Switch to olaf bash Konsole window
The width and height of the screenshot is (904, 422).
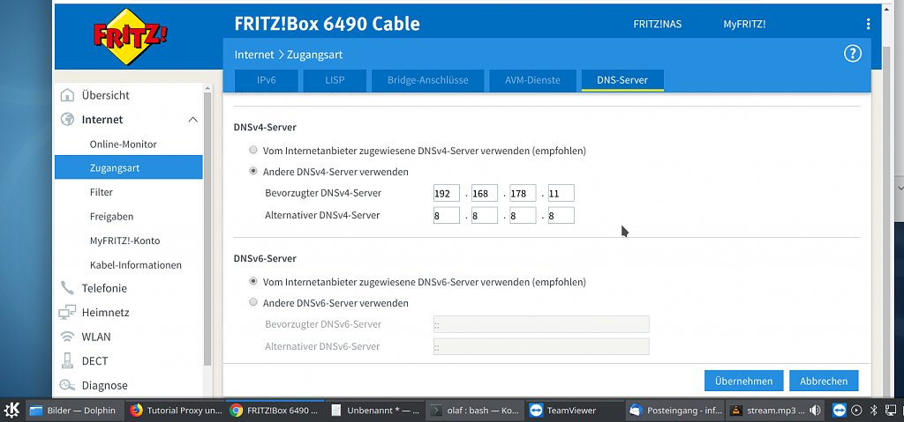[475, 411]
